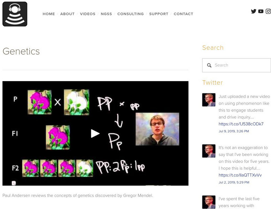Viewport: 271px width, 209px height.
Task: Click the first tweet's profile avatar
Action: [209, 100]
